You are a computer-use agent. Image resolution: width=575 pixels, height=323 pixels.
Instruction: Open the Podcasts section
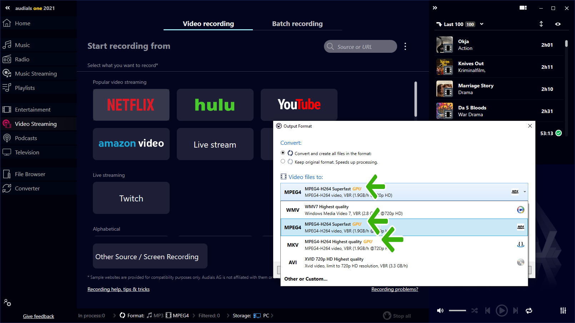click(x=26, y=138)
